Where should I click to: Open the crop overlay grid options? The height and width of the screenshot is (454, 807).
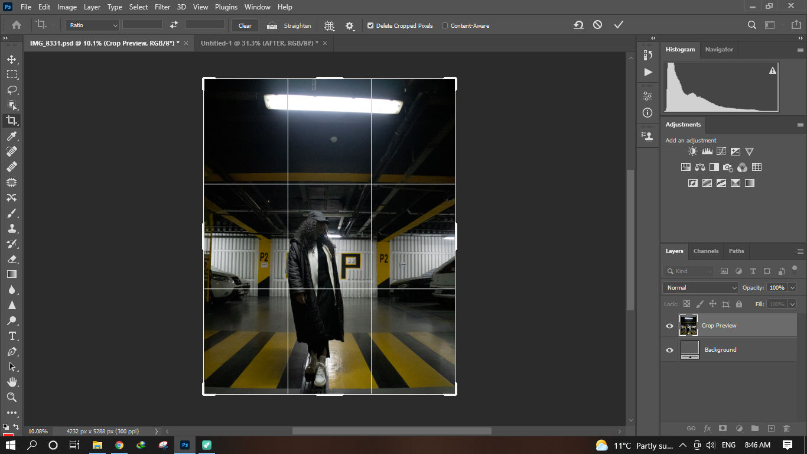(330, 25)
